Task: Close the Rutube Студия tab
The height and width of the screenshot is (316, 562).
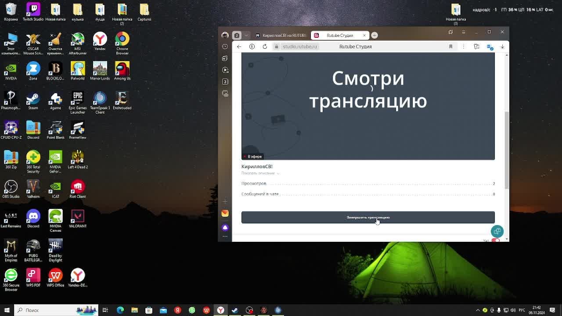Action: (364, 35)
